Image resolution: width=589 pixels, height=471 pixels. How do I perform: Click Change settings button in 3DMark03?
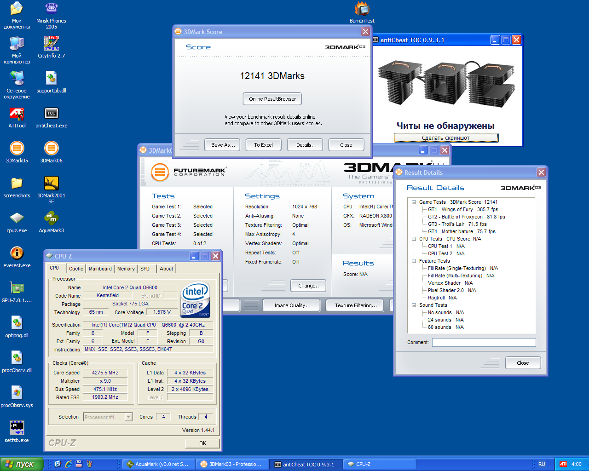(309, 286)
